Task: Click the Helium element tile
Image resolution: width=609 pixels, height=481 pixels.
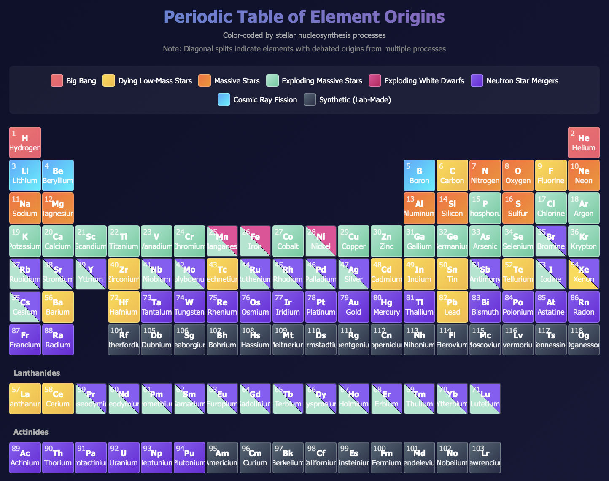Action: (584, 143)
